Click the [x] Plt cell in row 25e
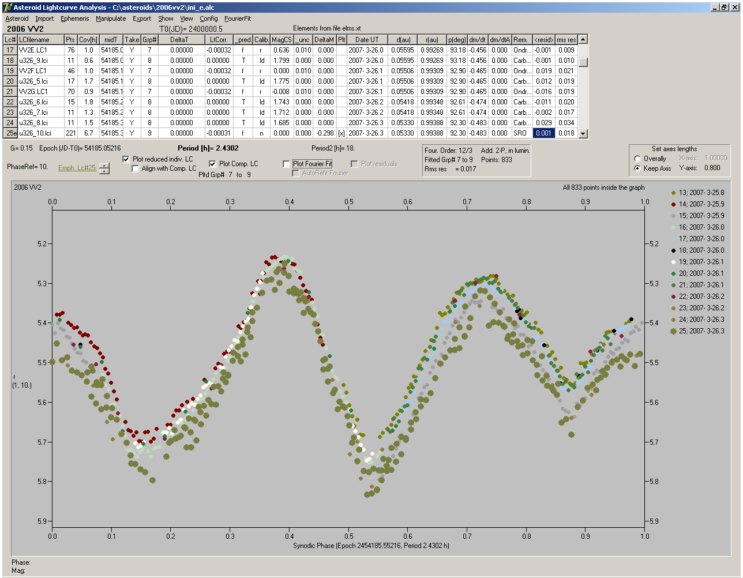Screen dimensions: 743x578 pyautogui.click(x=342, y=133)
